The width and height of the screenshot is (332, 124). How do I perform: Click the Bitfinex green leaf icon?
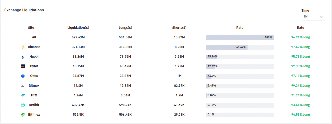pos(23,115)
